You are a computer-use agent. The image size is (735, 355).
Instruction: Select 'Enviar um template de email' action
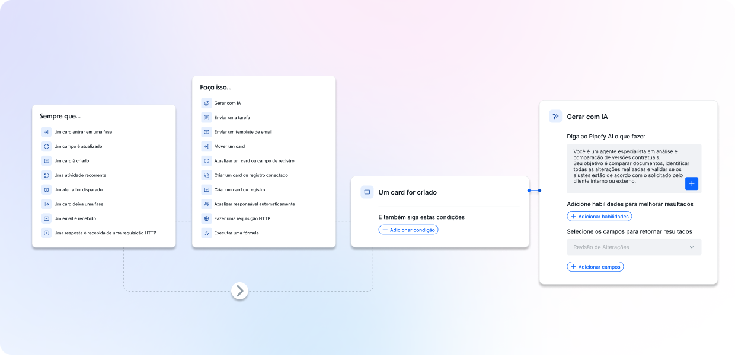click(x=243, y=132)
